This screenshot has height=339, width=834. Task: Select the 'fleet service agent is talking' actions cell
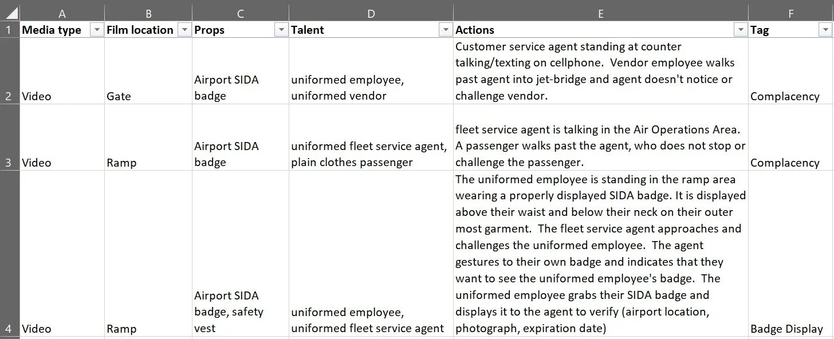pyautogui.click(x=601, y=137)
